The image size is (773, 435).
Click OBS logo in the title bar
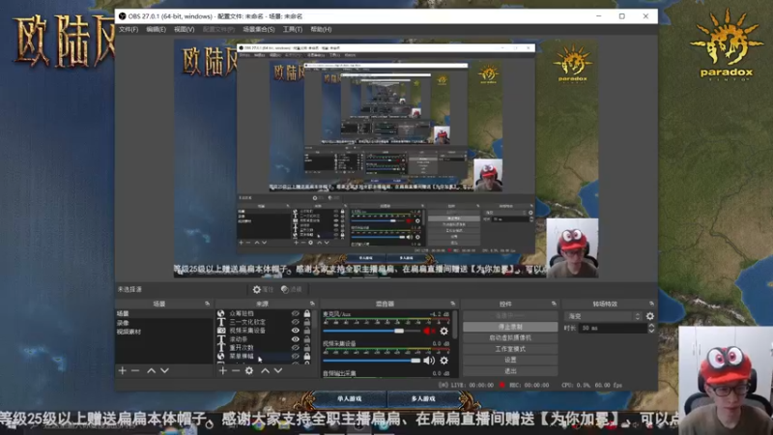coord(123,16)
